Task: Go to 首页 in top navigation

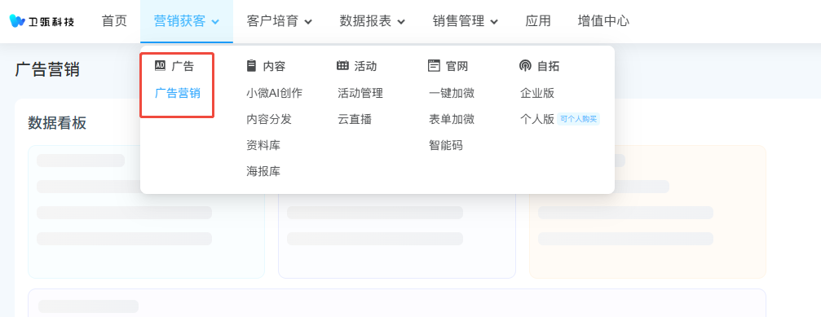Action: tap(114, 21)
